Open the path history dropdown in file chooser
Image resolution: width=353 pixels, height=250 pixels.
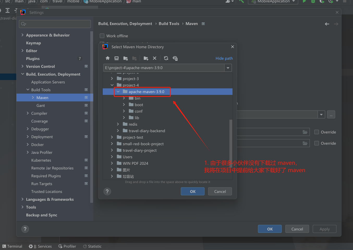point(228,68)
